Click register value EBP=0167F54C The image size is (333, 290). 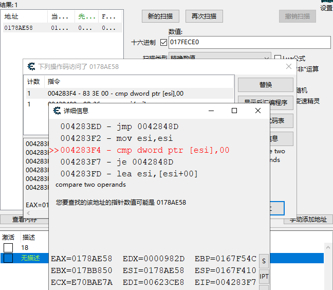click(x=226, y=259)
